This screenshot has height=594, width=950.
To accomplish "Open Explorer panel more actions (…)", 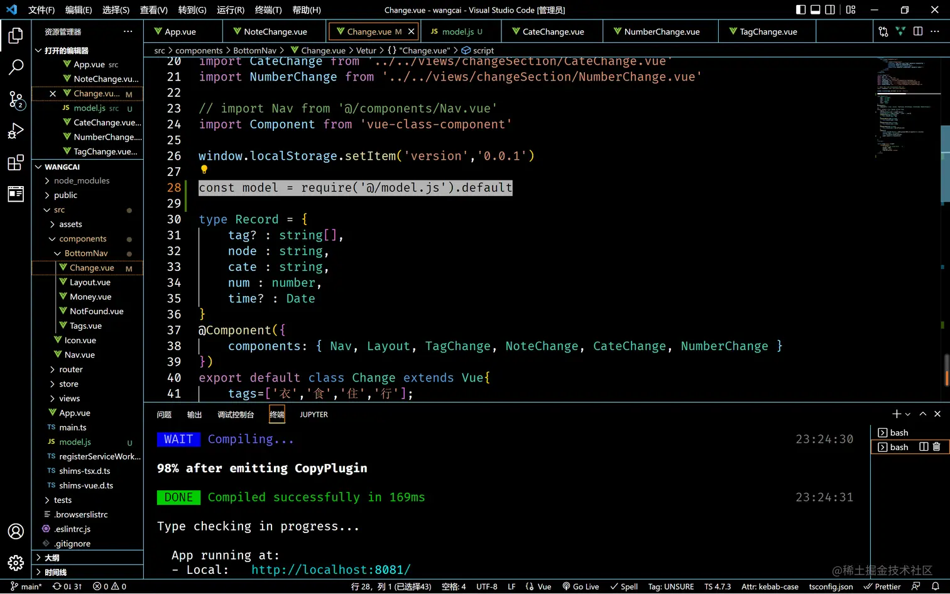I will (128, 31).
